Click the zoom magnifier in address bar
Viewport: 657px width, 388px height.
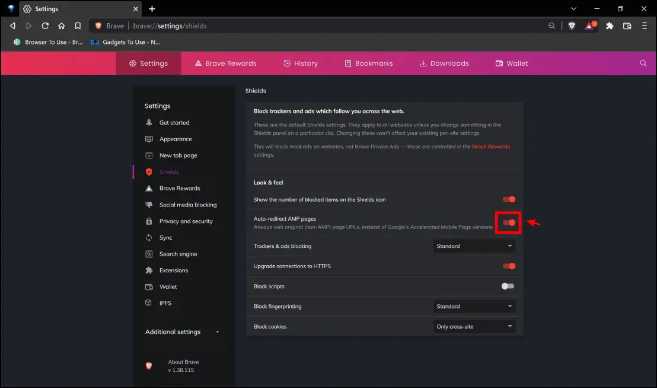click(552, 26)
